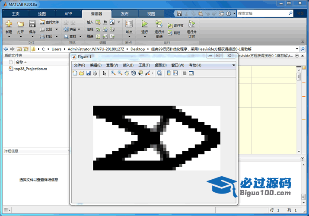Click the 打开 (Open) folder icon
309x216 pixels.
click(x=20, y=24)
